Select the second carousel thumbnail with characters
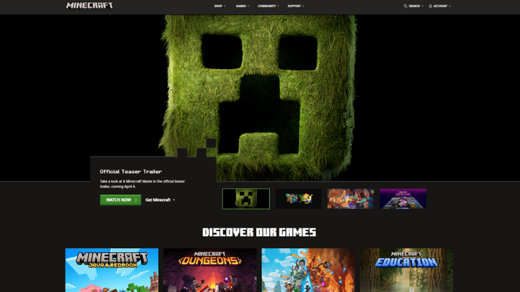Screen dimensions: 520x292 [298, 199]
